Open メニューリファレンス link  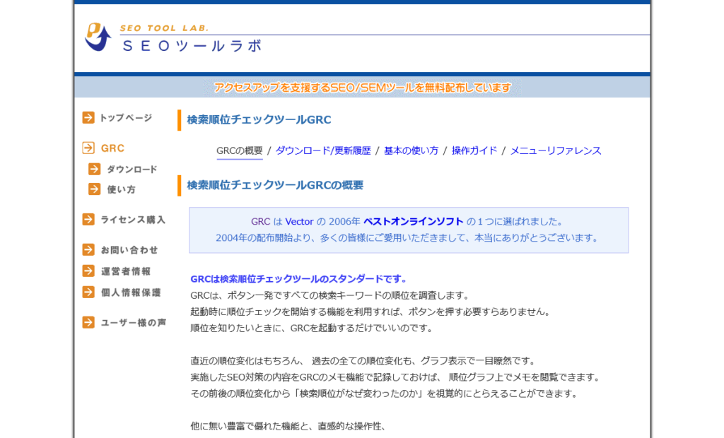pos(556,151)
